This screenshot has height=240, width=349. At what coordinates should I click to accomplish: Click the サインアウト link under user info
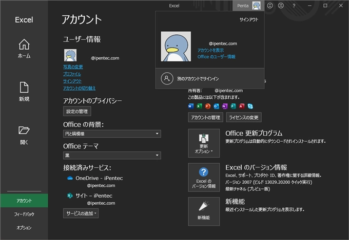point(72,81)
